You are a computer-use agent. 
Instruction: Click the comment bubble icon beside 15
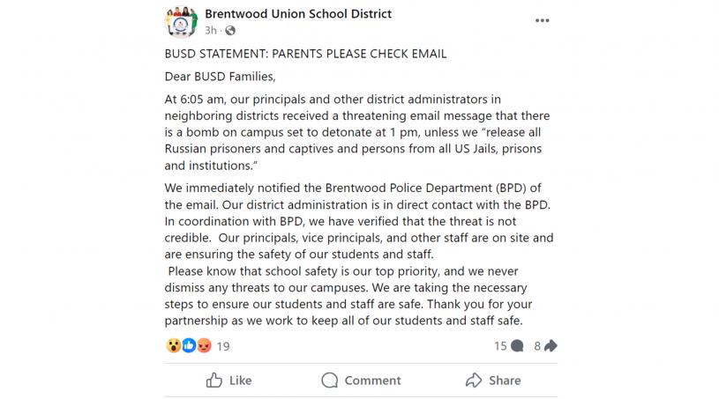point(517,346)
